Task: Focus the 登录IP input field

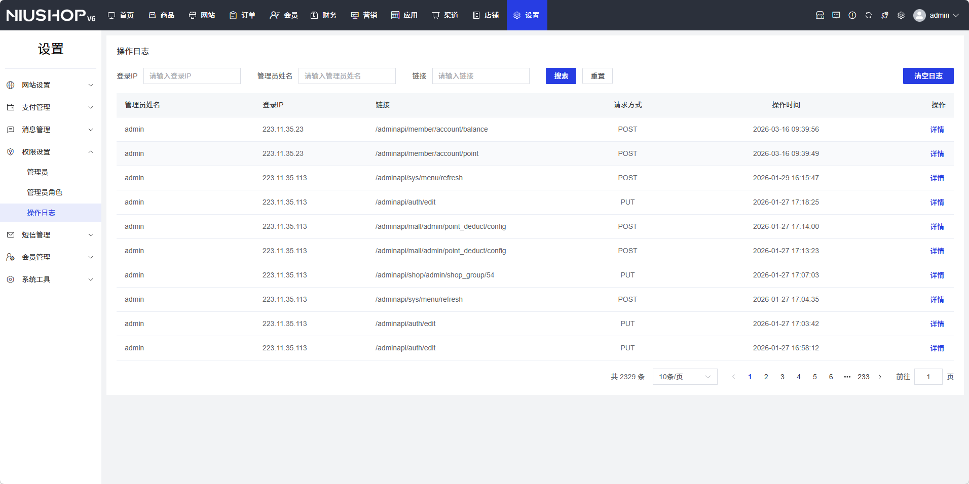Action: [x=192, y=76]
